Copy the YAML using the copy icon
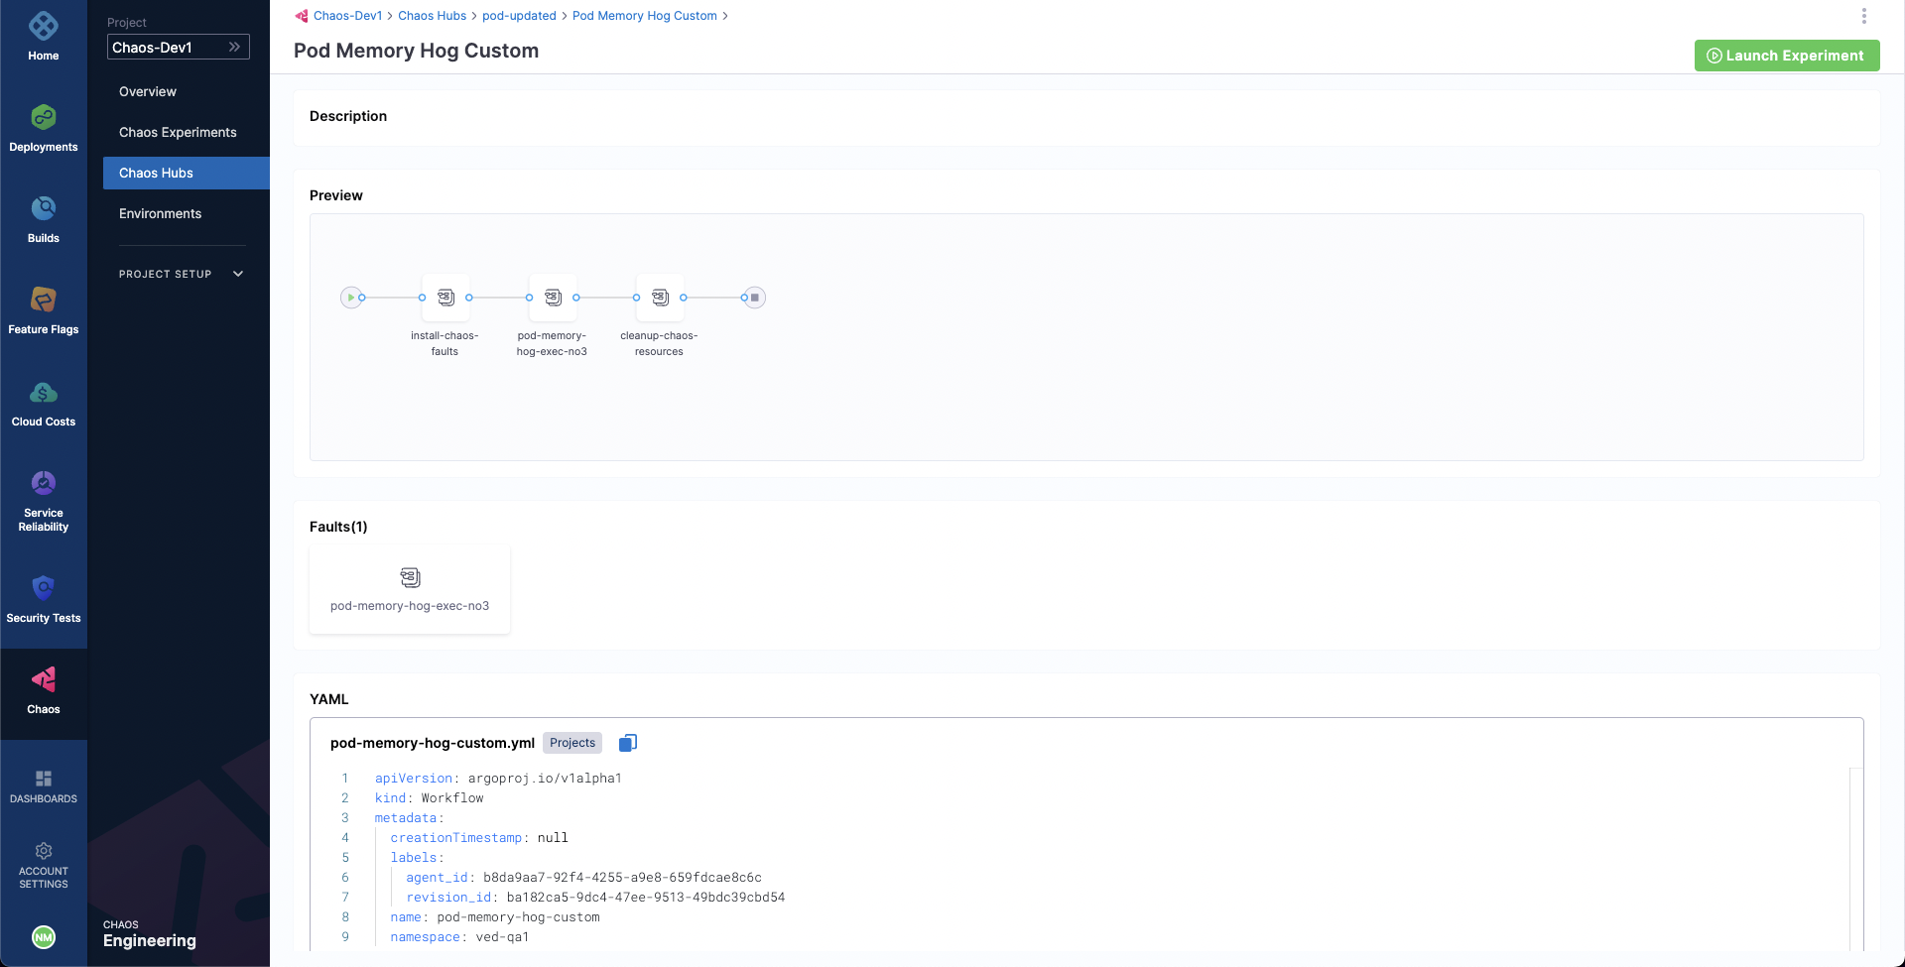The image size is (1905, 967). click(x=627, y=743)
